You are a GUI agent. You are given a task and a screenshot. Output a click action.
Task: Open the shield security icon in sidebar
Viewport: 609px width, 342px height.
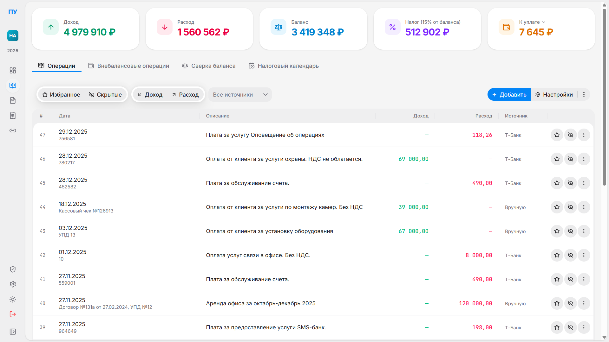pyautogui.click(x=13, y=269)
